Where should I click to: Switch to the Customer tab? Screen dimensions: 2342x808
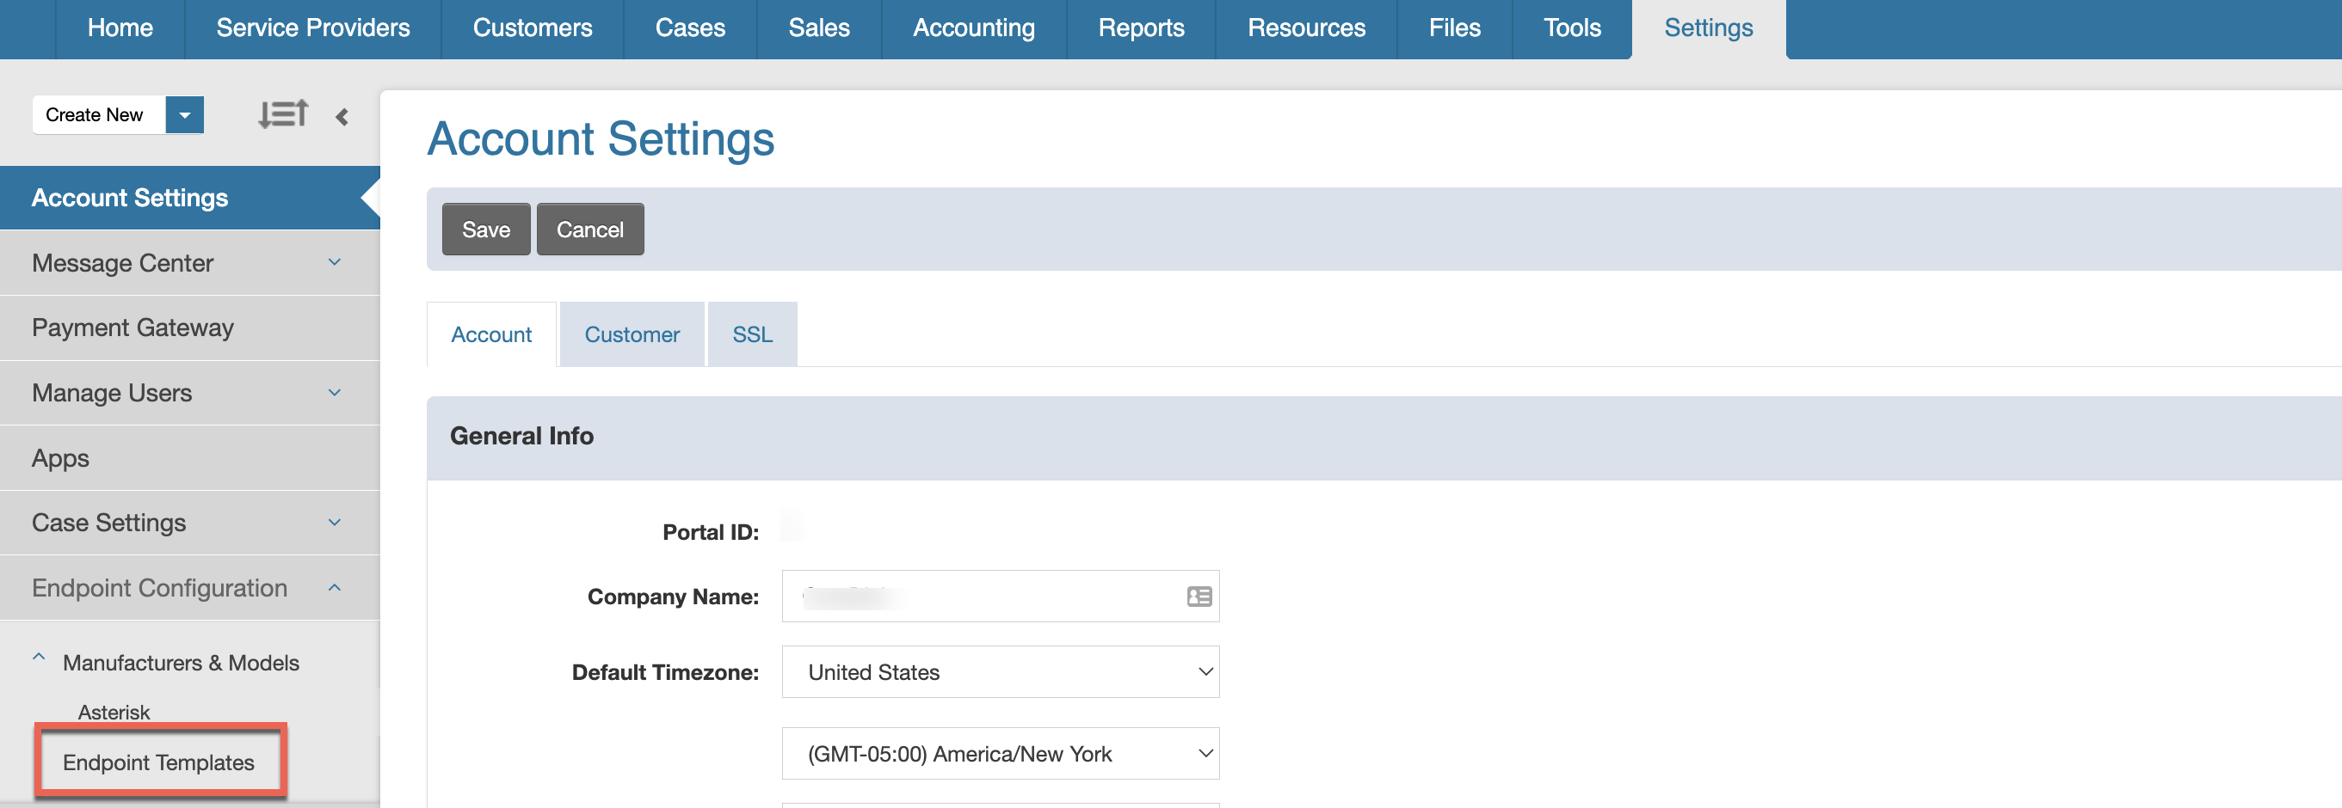point(632,334)
